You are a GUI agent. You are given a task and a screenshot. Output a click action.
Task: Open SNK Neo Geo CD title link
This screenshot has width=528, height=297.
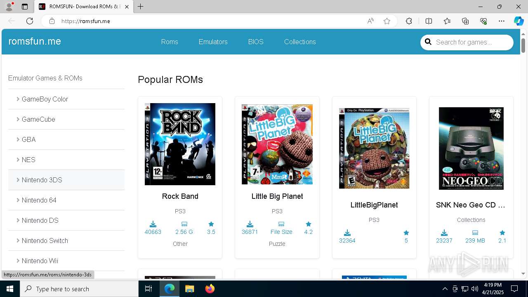(471, 205)
